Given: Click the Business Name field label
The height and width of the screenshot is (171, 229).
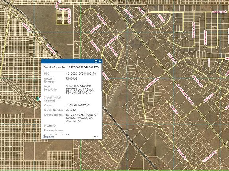Looking at the screenshot, I should click(53, 131).
